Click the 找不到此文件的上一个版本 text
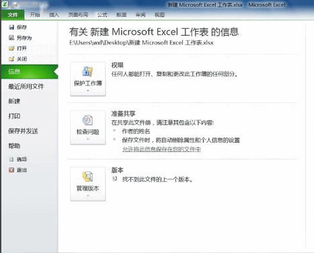Screen dimensions: 314x253 coord(157,179)
